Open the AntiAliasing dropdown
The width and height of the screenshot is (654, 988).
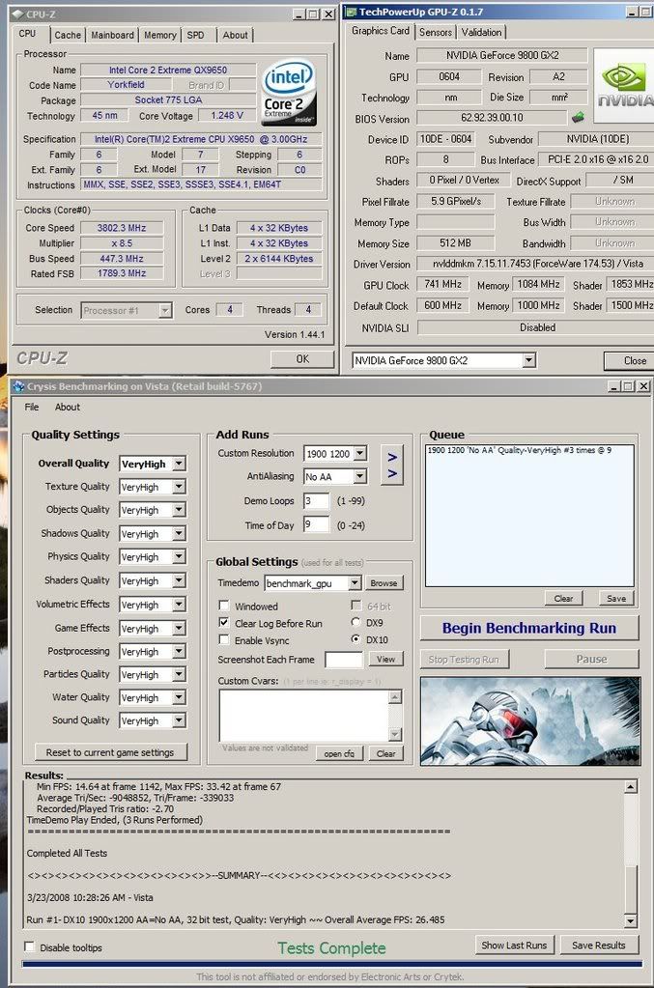click(x=359, y=476)
